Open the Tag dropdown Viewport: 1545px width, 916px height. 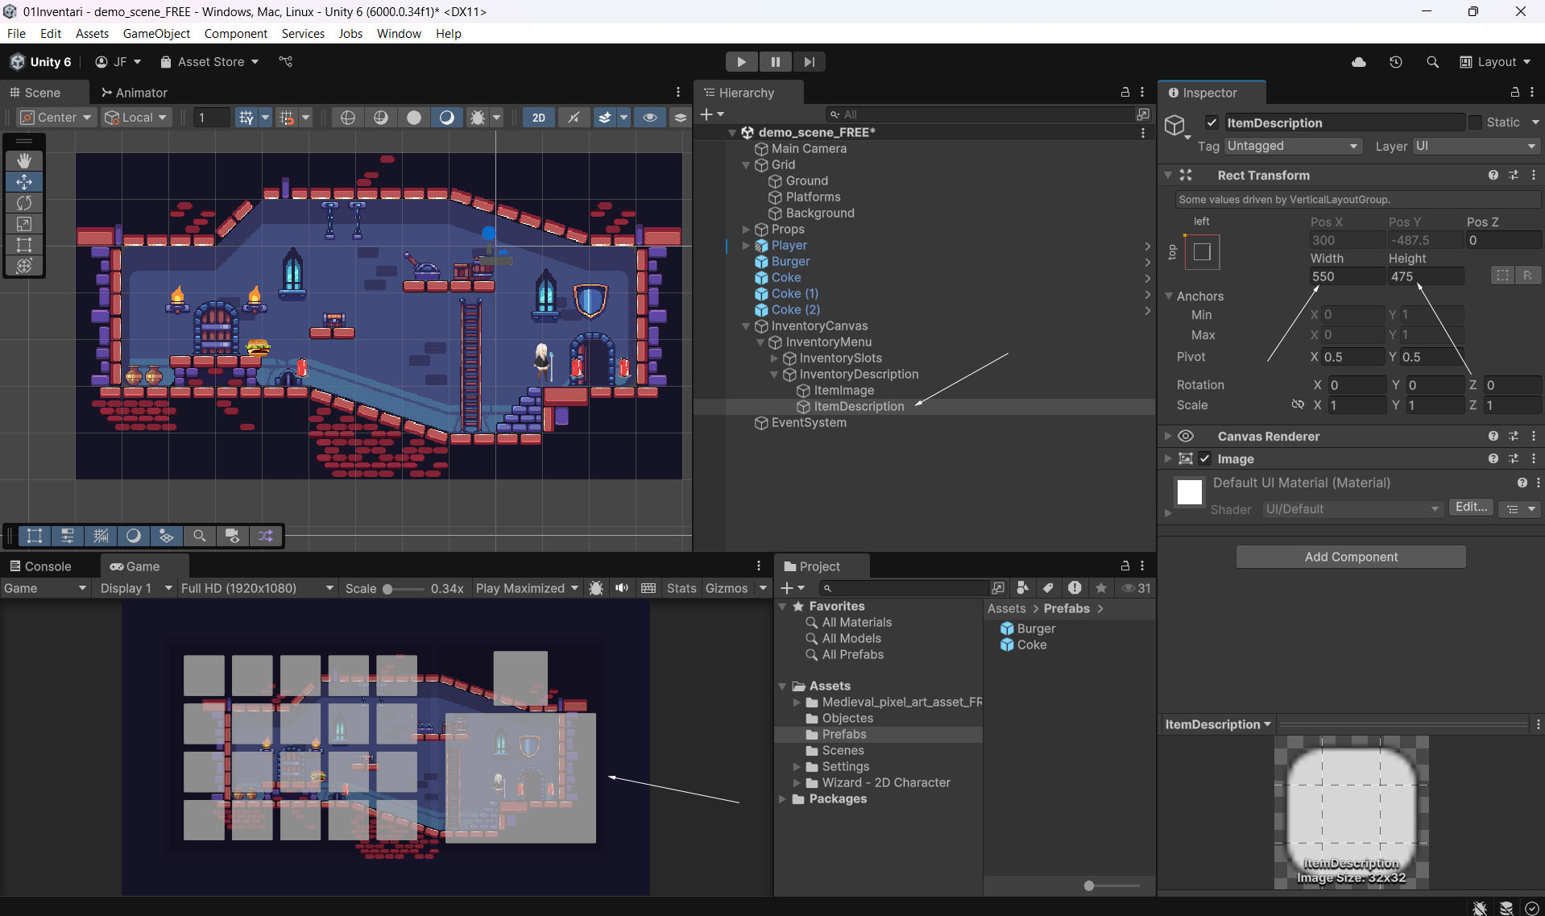pos(1292,146)
